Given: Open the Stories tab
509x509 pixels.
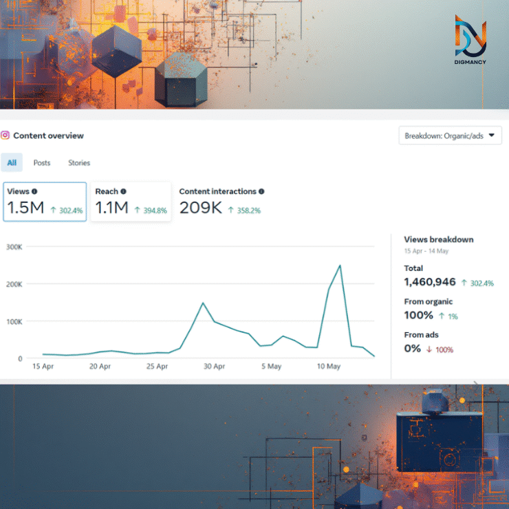Looking at the screenshot, I should click(79, 163).
